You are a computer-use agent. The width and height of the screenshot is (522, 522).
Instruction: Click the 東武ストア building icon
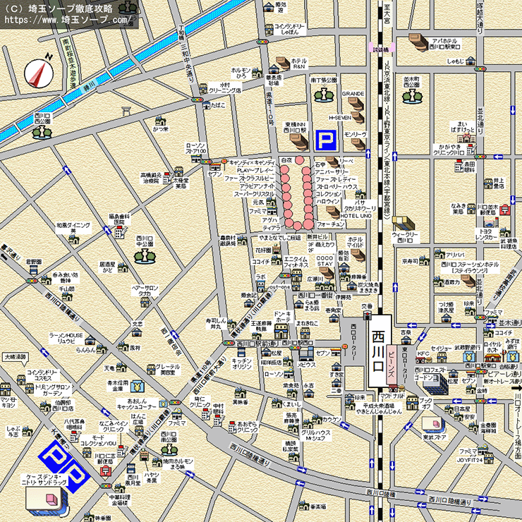point(434,425)
